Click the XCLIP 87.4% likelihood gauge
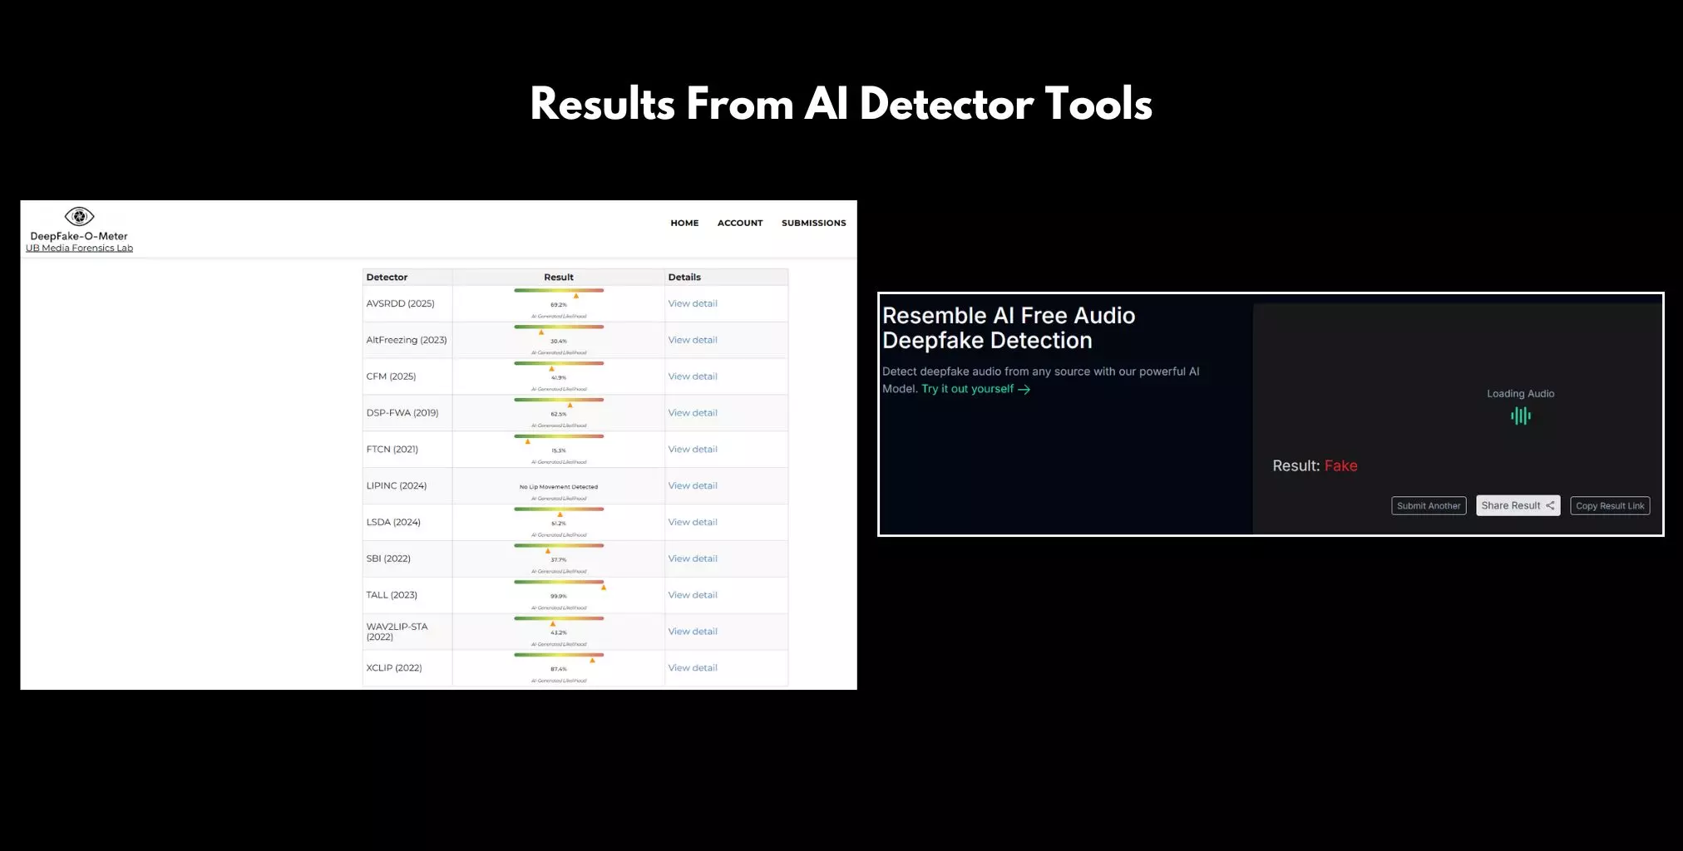Viewport: 1683px width, 851px height. 559,655
